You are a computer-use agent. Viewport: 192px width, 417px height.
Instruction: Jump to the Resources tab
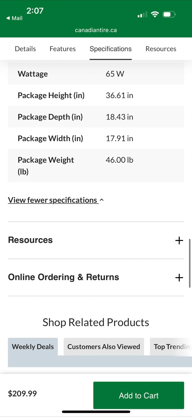161,49
